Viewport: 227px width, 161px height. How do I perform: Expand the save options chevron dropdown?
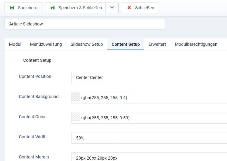click(x=112, y=8)
